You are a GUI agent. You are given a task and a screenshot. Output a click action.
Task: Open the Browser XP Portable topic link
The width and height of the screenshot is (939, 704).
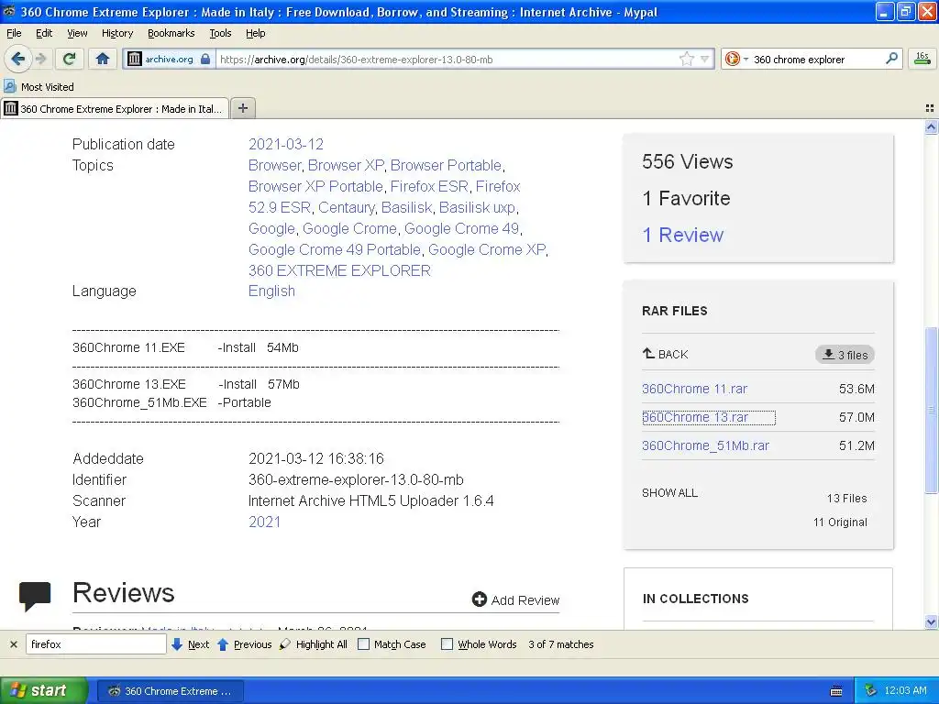coord(315,186)
